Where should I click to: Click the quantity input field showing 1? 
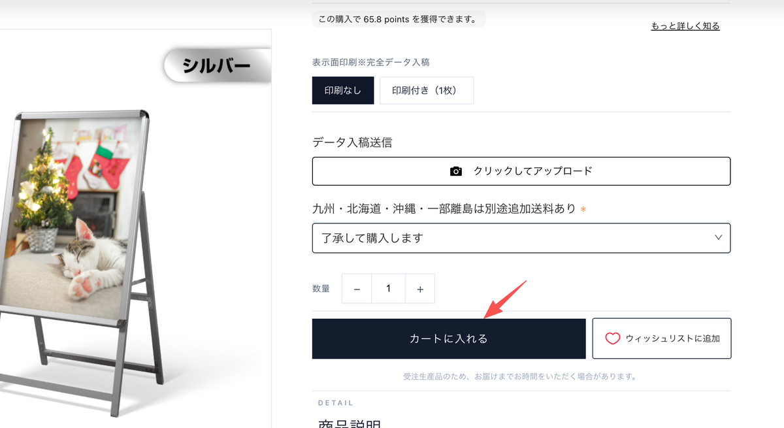click(389, 289)
